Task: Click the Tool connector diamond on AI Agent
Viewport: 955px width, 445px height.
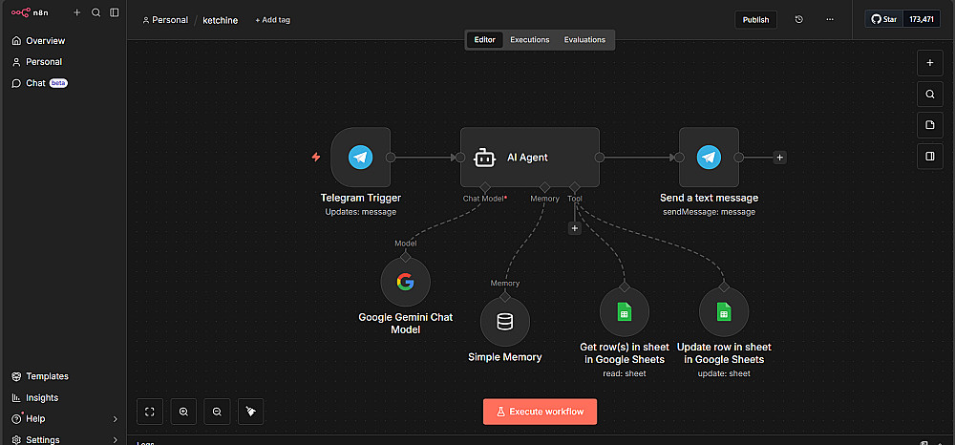Action: point(574,186)
